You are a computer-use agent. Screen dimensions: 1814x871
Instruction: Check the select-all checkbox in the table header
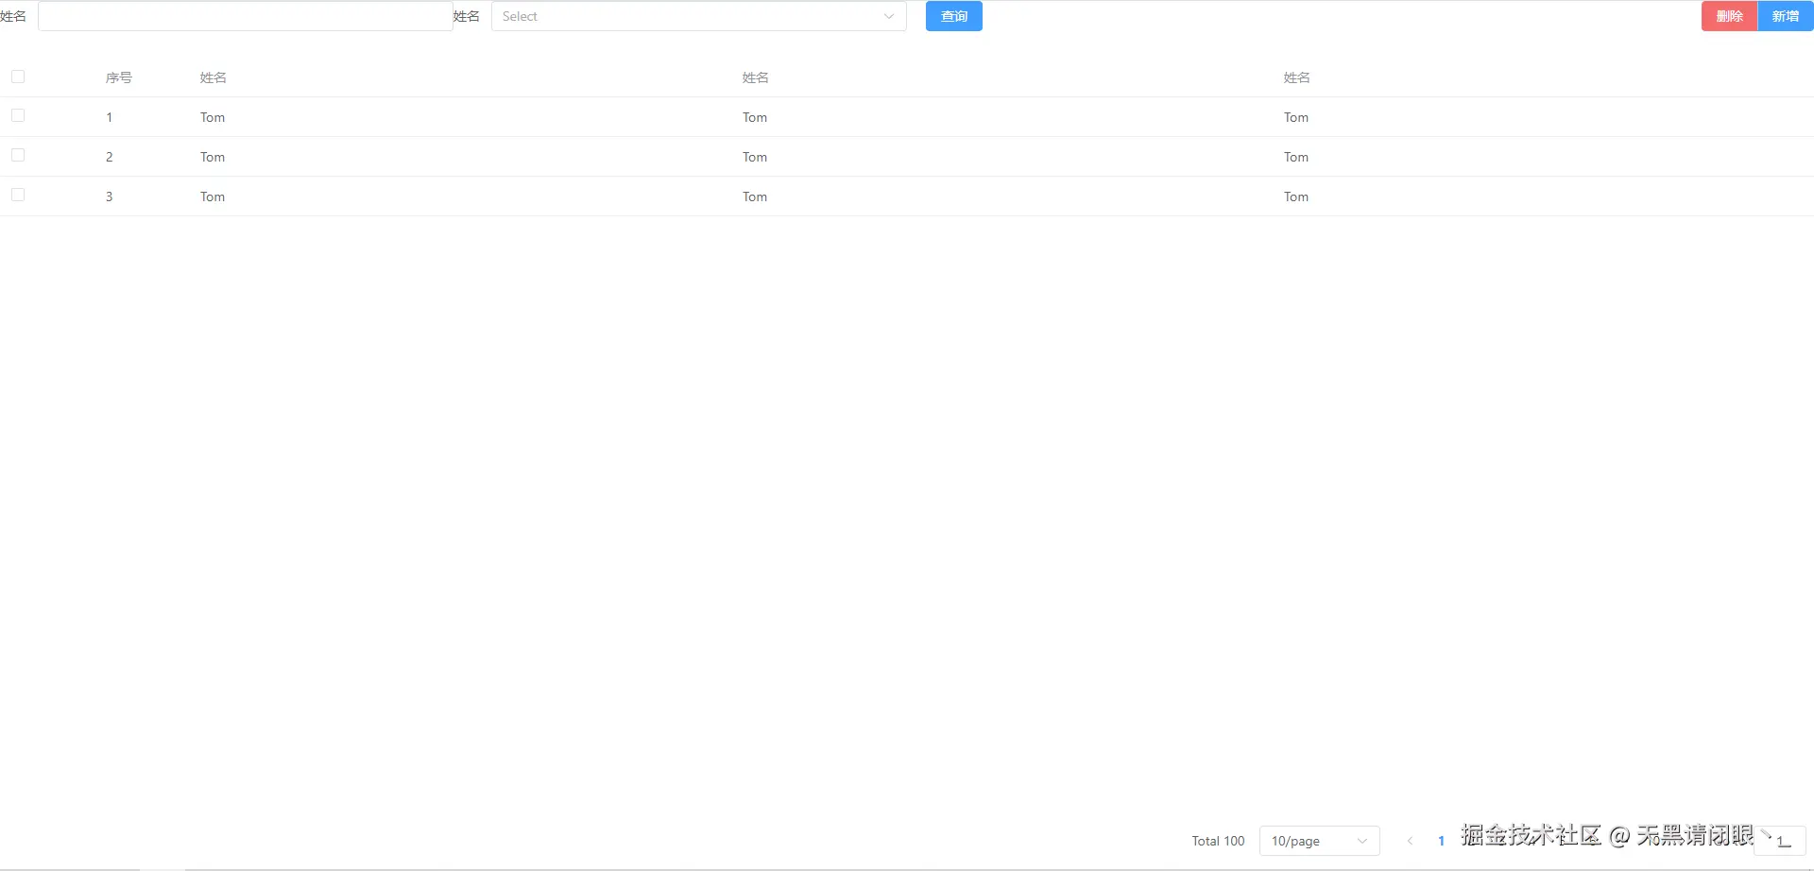(x=18, y=77)
